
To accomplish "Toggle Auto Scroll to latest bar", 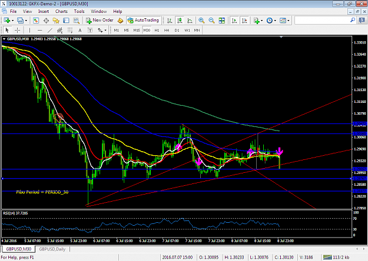I will tap(234, 21).
